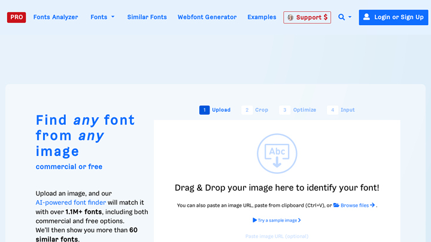Click the Abc upload illustration icon

pos(277,154)
